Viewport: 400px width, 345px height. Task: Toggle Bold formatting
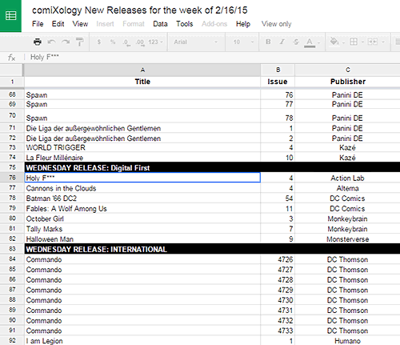[268, 42]
